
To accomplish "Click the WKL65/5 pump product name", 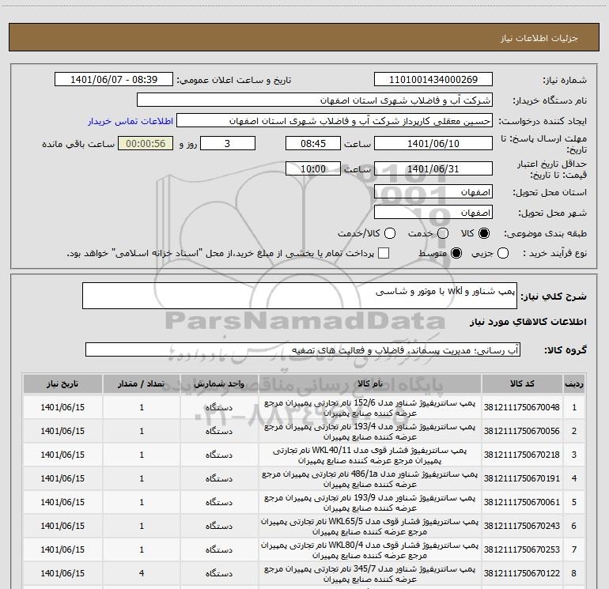I will 370,526.
